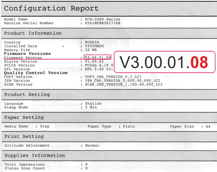Click the 'Supplies Information' section heading
The image size is (217, 172).
point(35,155)
